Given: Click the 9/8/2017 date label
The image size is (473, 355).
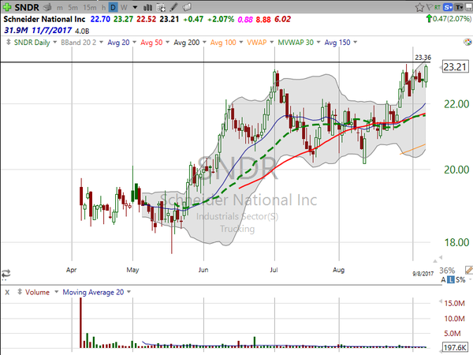Looking at the screenshot, I should pyautogui.click(x=423, y=274).
